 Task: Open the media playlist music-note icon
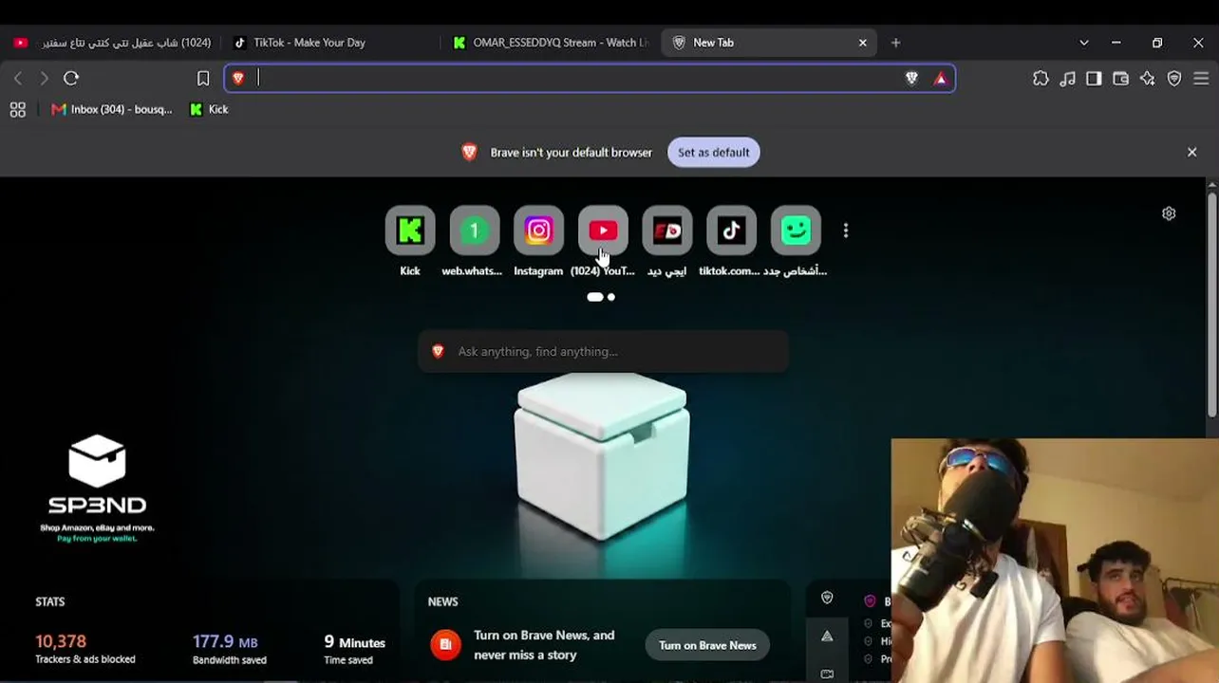[1068, 79]
